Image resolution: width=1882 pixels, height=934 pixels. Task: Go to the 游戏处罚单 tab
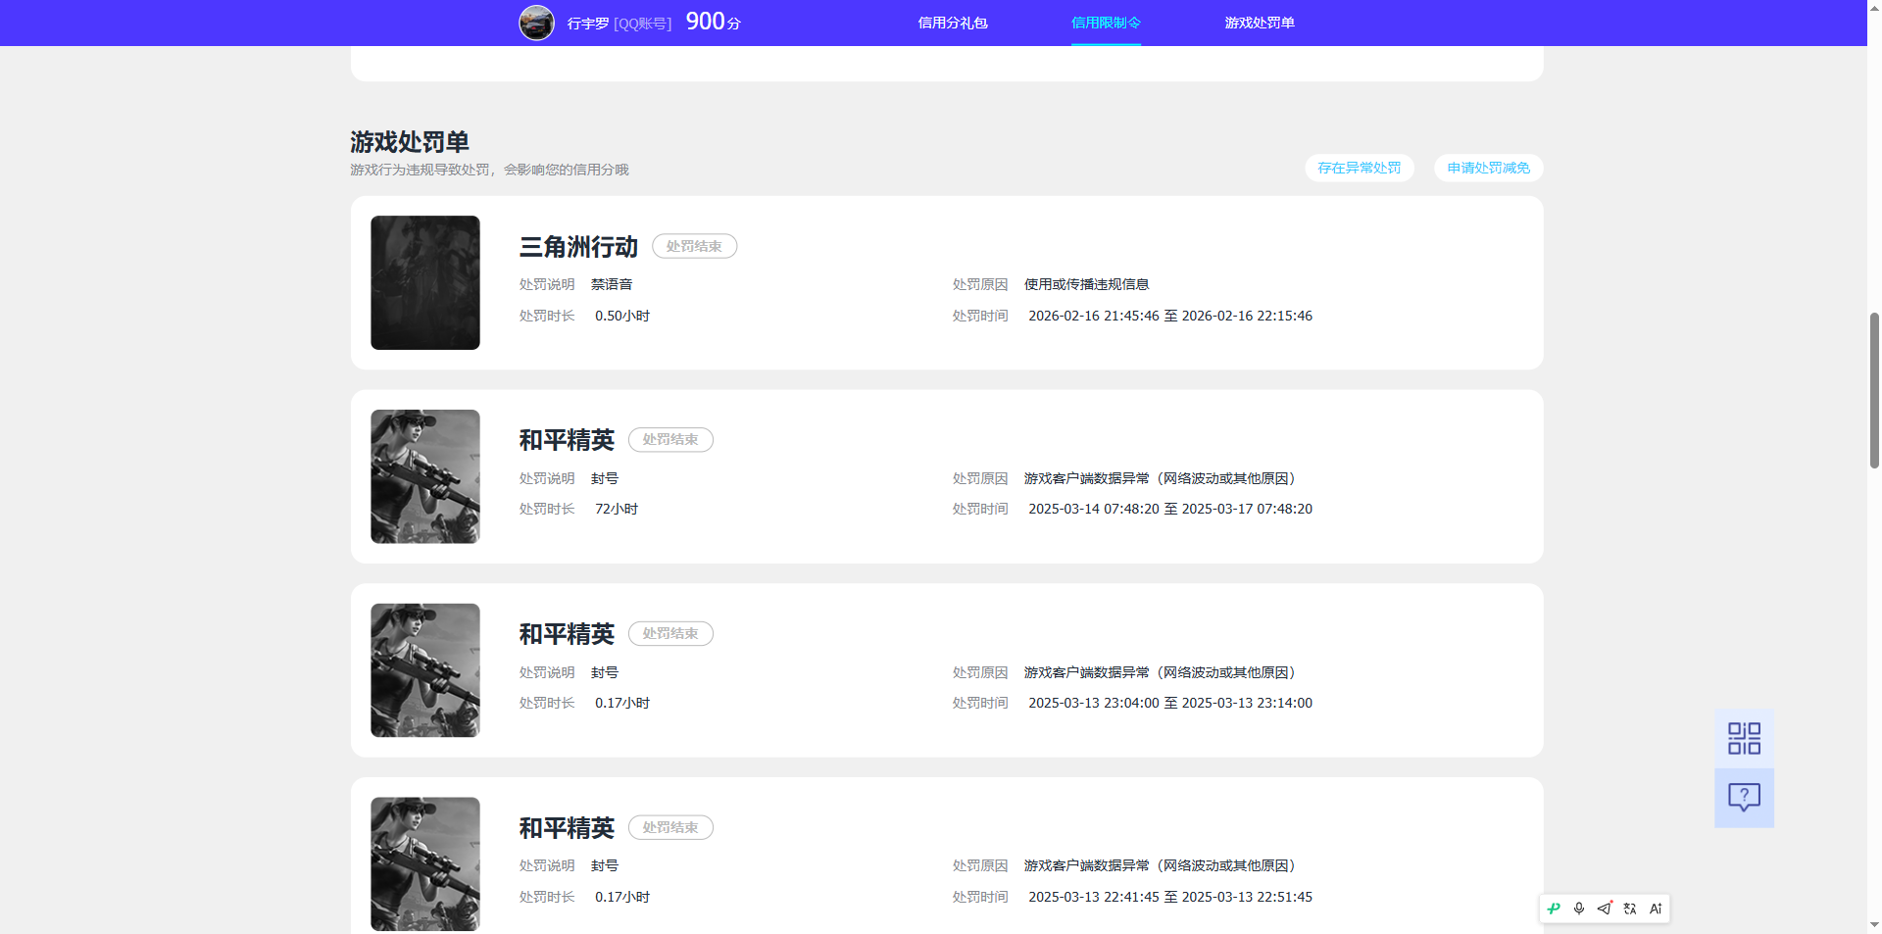[x=1260, y=23]
